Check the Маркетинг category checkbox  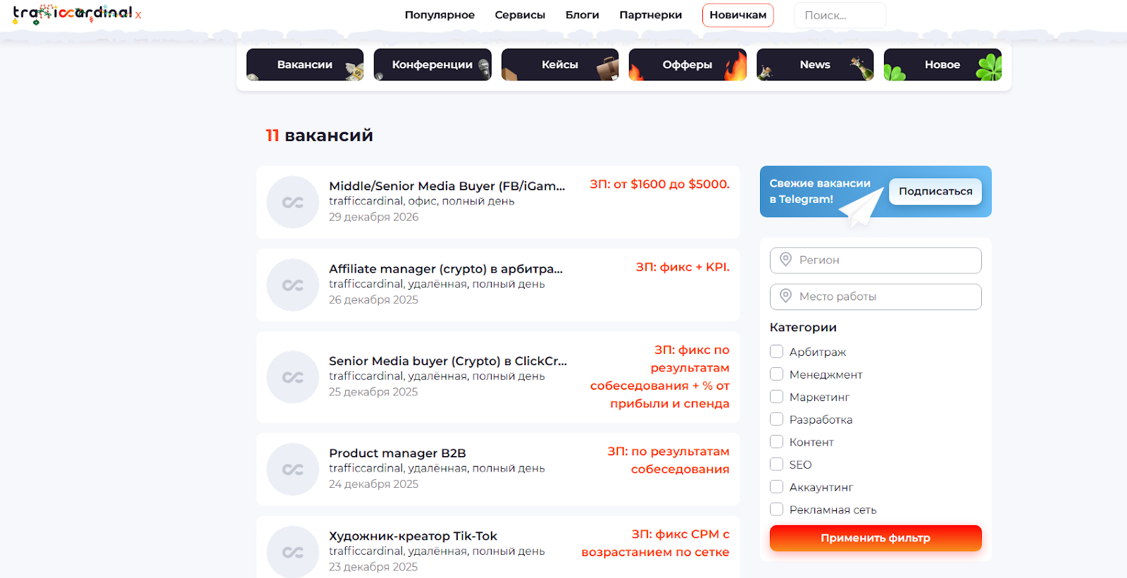click(x=776, y=397)
